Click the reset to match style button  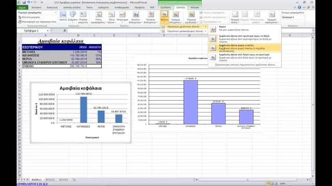pyautogui.click(x=37, y=22)
